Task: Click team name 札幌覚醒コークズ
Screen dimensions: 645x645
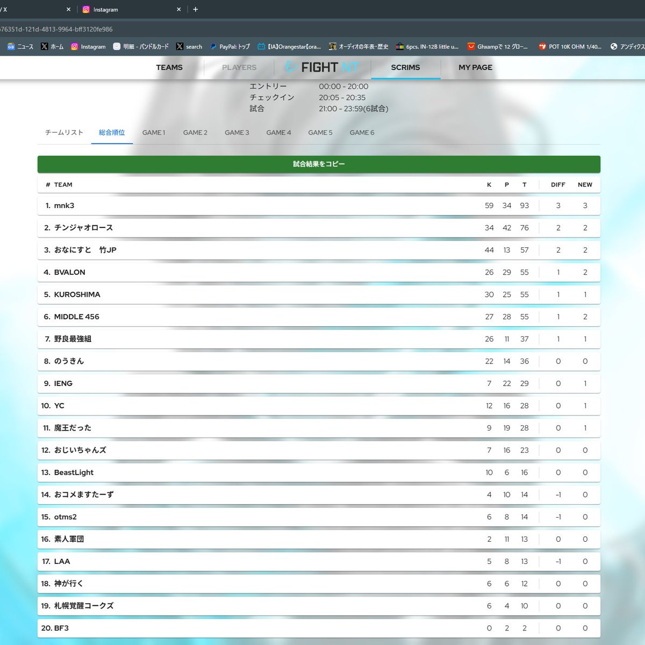Action: [x=84, y=606]
